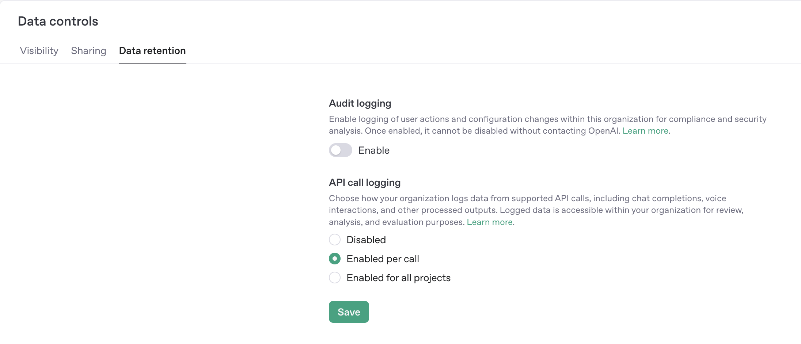Select Enabled per call logging
Image resolution: width=801 pixels, height=344 pixels.
[x=335, y=259]
